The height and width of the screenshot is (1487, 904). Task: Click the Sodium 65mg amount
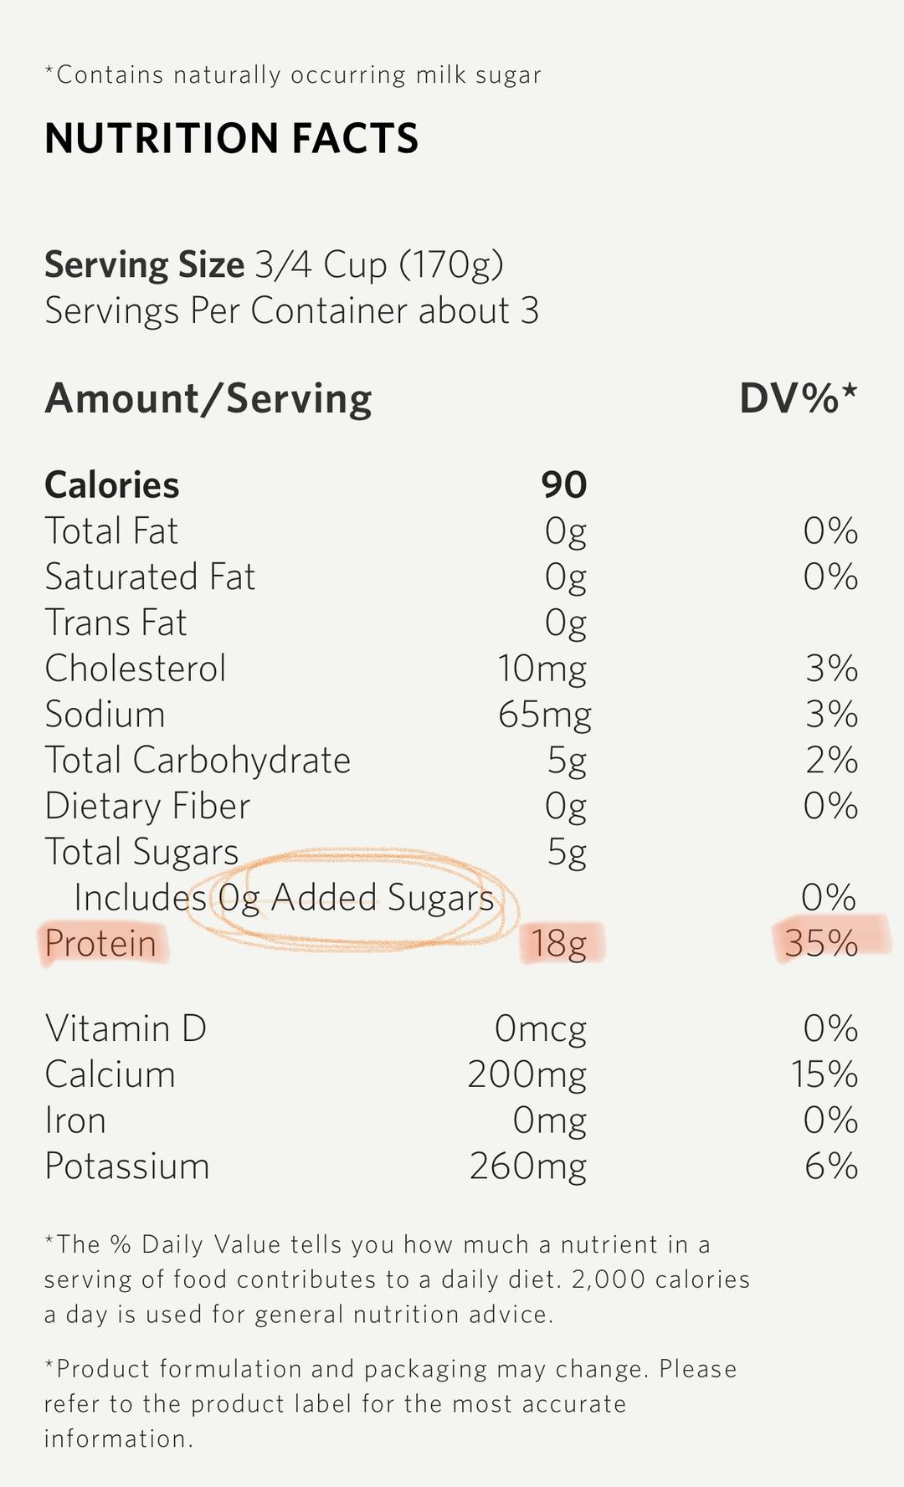tap(544, 715)
